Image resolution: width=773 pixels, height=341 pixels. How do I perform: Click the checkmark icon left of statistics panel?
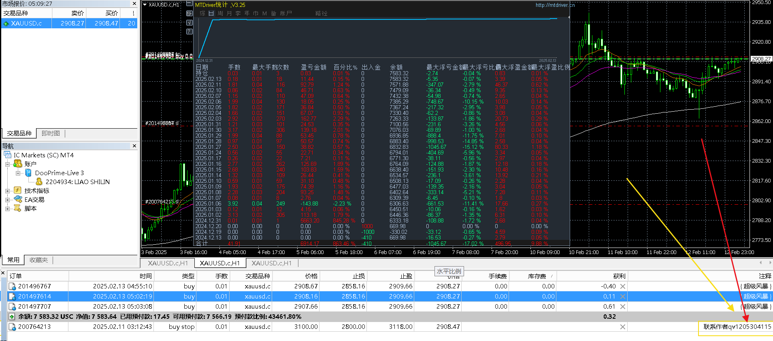189,22
